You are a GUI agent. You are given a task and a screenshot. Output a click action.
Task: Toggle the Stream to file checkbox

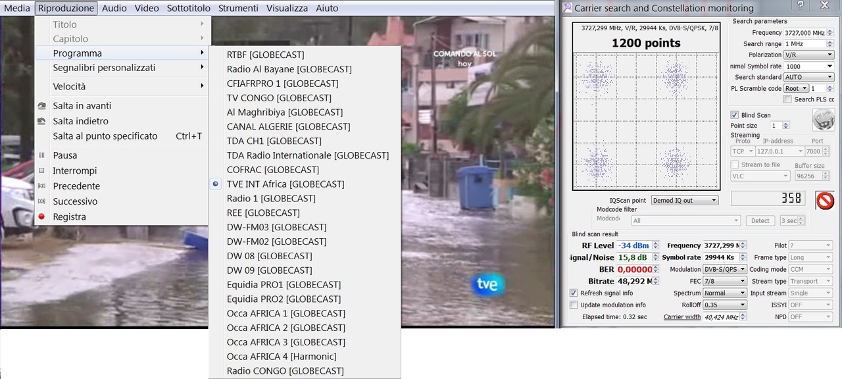(x=735, y=164)
